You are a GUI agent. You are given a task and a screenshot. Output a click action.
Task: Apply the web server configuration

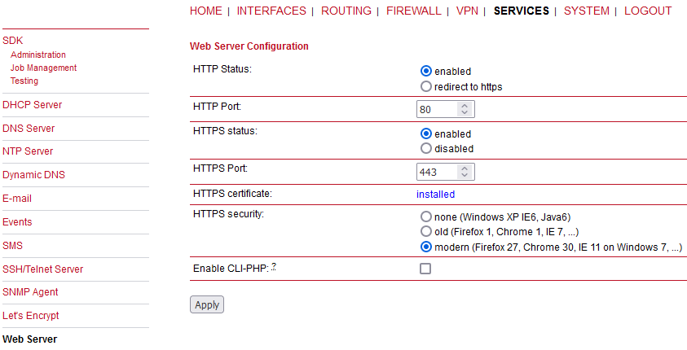point(207,304)
